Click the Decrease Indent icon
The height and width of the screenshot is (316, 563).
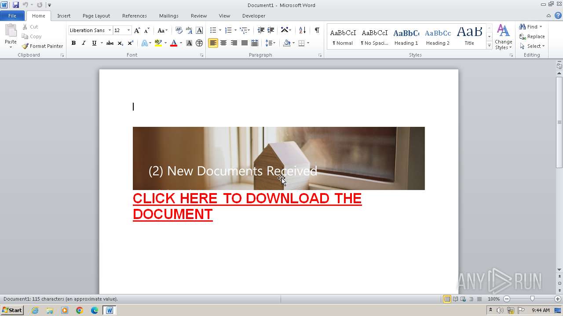[261, 30]
